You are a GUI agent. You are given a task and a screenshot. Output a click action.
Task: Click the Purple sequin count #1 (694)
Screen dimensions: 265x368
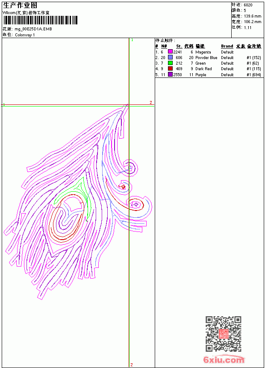click(x=254, y=74)
